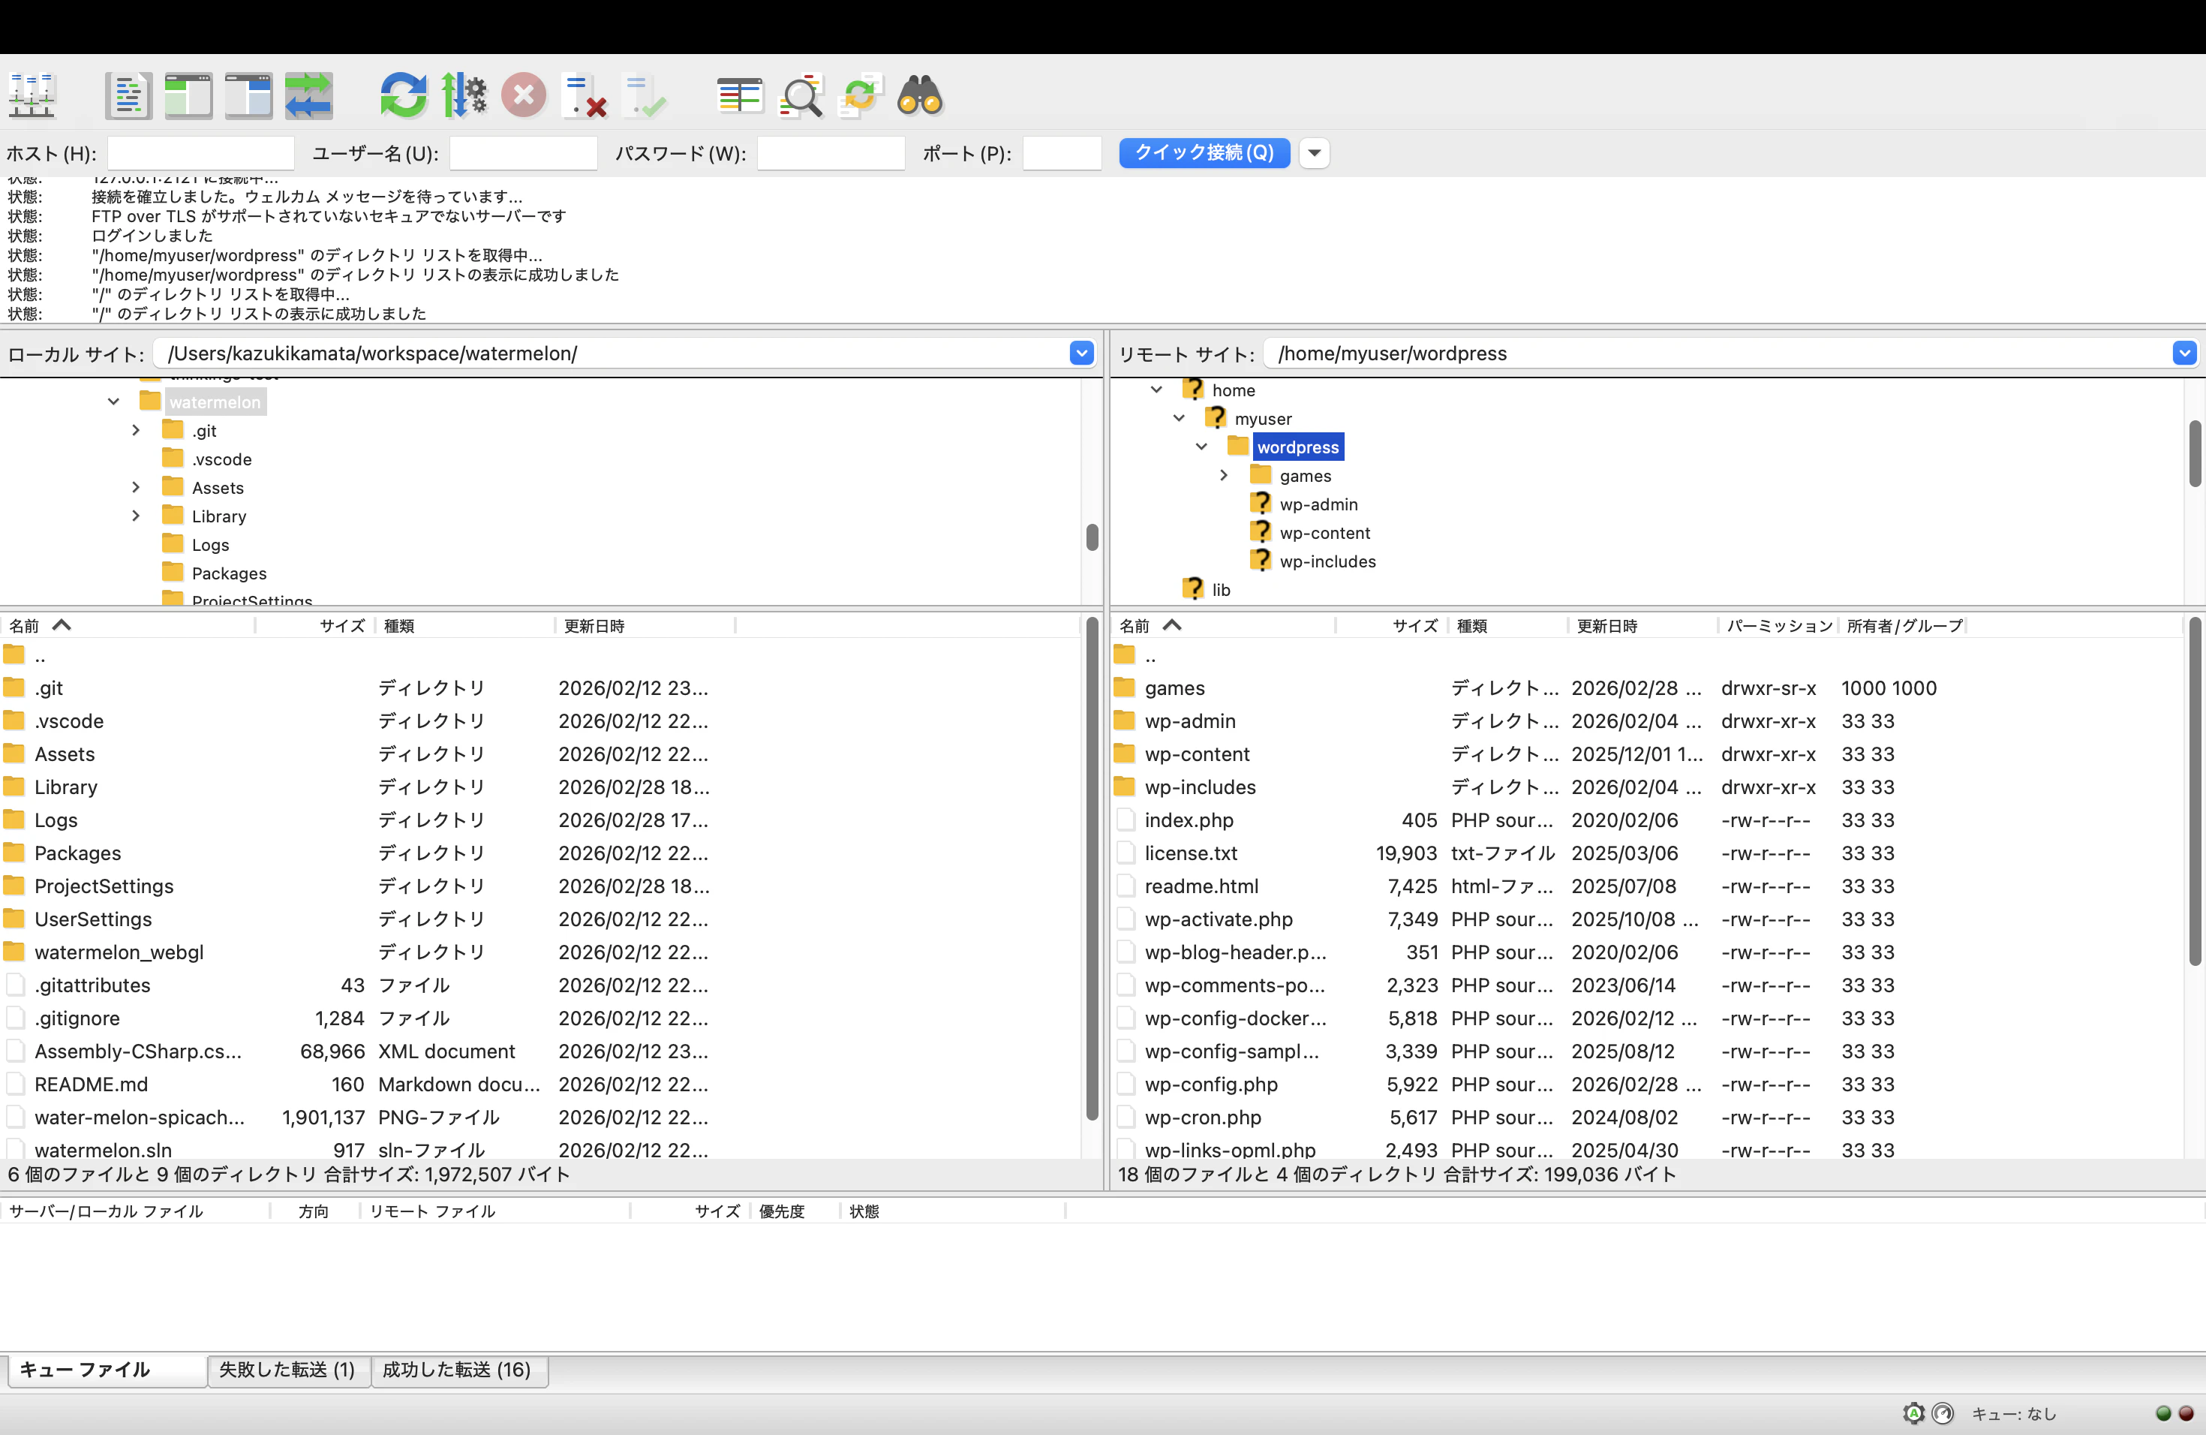The width and height of the screenshot is (2206, 1435).
Task: Select wp-content in the remote tree
Action: pyautogui.click(x=1324, y=533)
